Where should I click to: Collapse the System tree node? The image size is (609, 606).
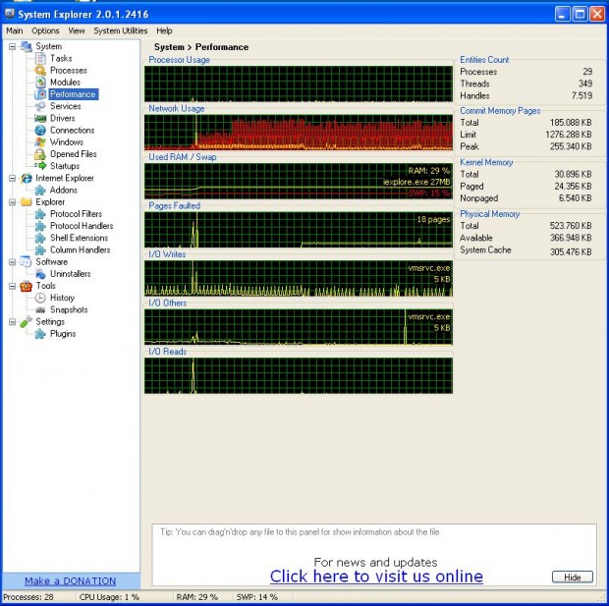(13, 46)
